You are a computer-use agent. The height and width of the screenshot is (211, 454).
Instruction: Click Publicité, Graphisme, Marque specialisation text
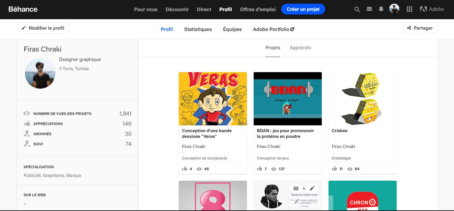coord(52,176)
